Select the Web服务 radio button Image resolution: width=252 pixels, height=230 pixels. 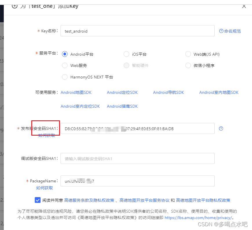pyautogui.click(x=65, y=65)
